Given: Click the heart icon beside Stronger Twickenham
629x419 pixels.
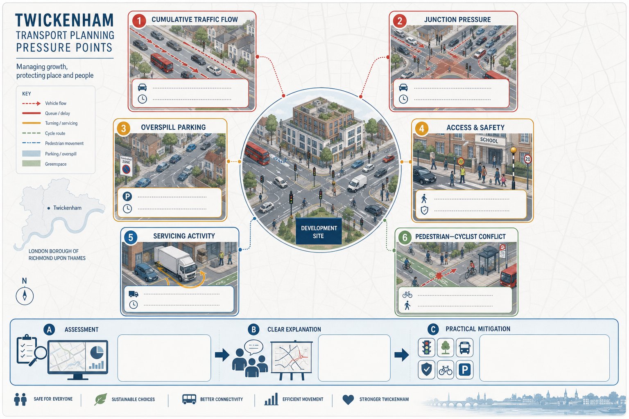Looking at the screenshot, I should pyautogui.click(x=348, y=399).
